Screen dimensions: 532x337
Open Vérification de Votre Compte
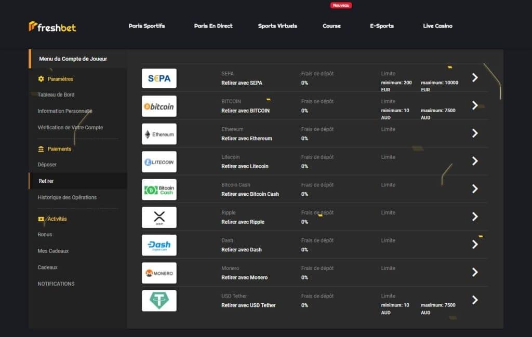coord(70,127)
